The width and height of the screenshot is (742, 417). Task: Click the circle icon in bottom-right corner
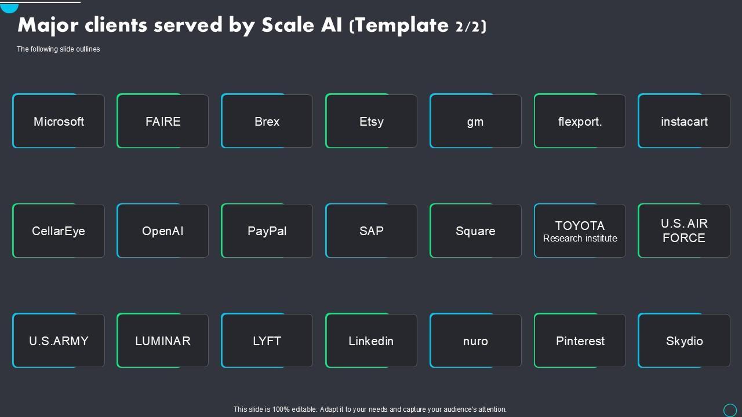730,409
